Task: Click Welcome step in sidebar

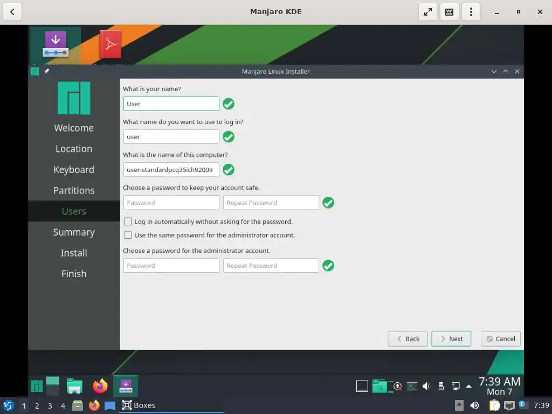Action: (x=74, y=128)
